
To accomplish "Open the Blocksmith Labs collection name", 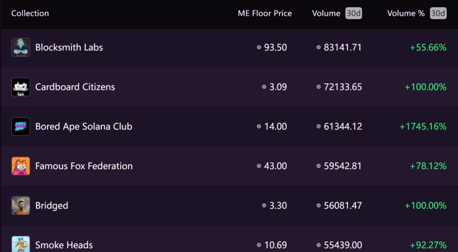I will point(69,47).
